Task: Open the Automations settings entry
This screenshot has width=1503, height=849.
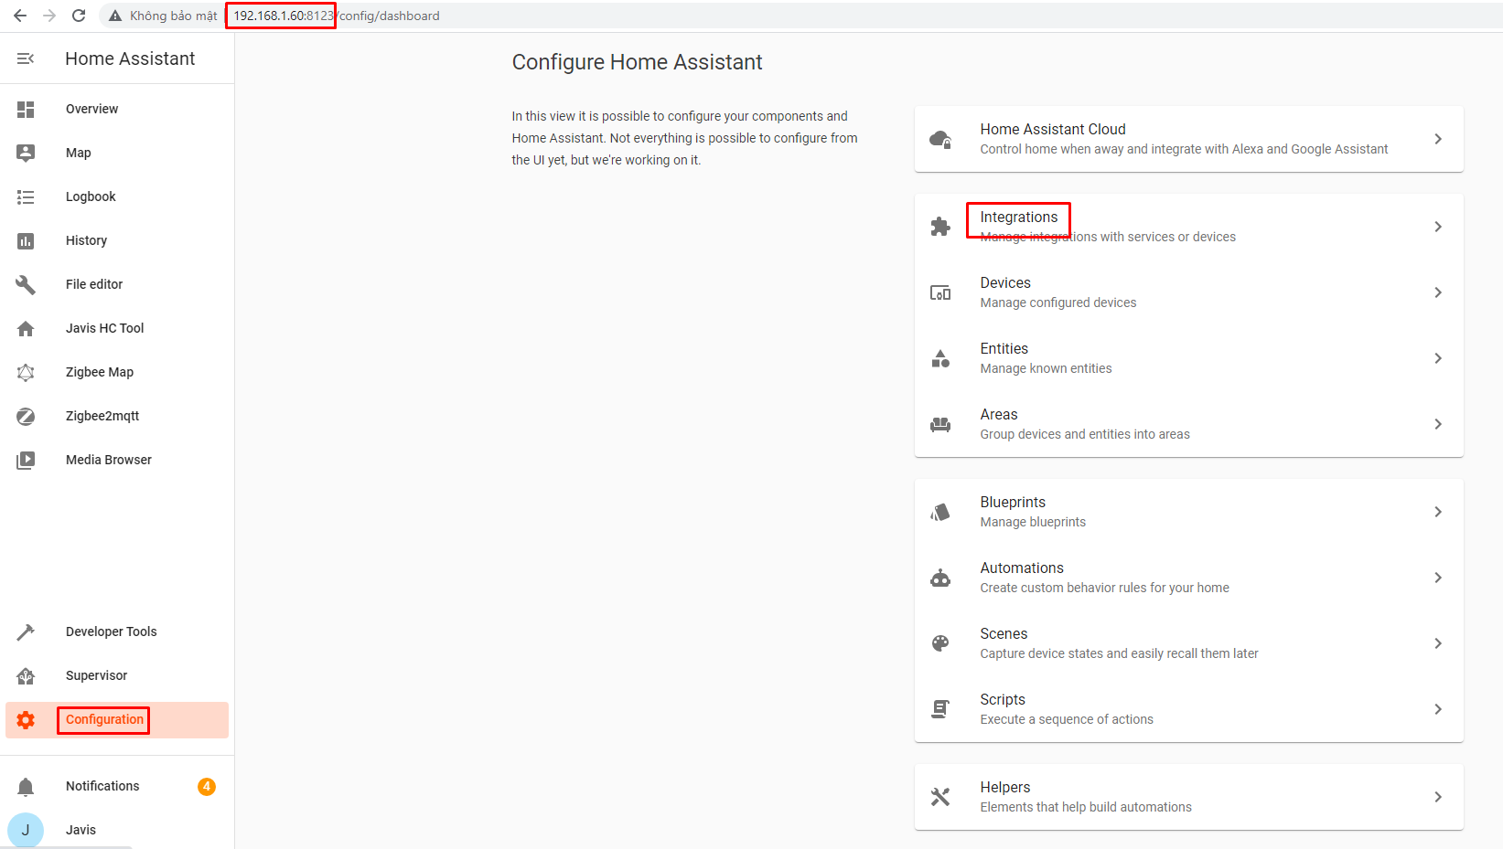Action: coord(1189,578)
